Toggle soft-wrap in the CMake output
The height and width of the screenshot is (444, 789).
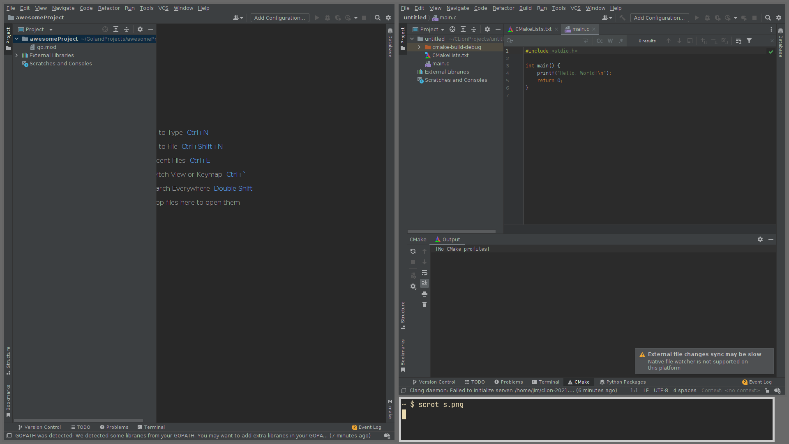pos(424,273)
